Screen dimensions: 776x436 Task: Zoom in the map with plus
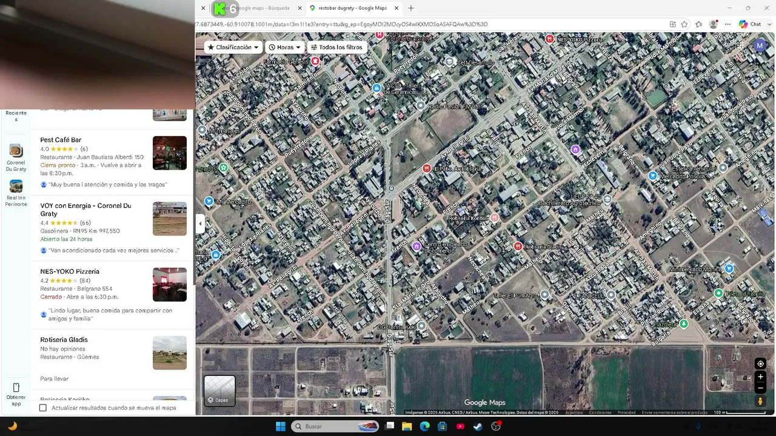pyautogui.click(x=760, y=377)
